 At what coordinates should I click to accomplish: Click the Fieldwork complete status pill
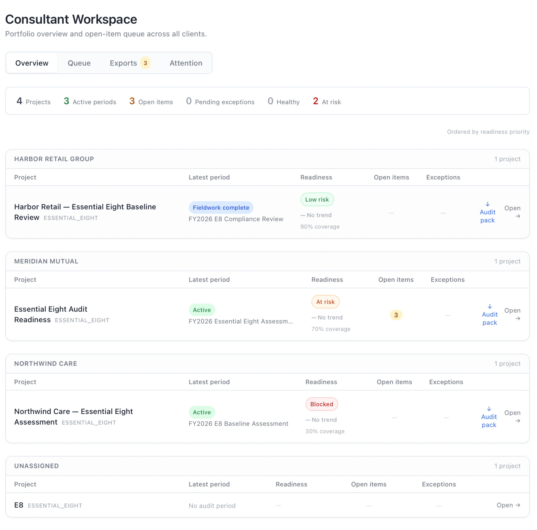[221, 207]
